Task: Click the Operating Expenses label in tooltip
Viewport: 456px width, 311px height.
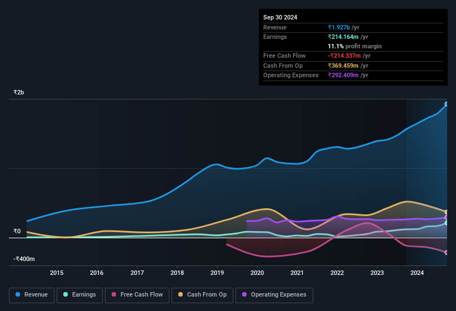Action: tap(291, 75)
